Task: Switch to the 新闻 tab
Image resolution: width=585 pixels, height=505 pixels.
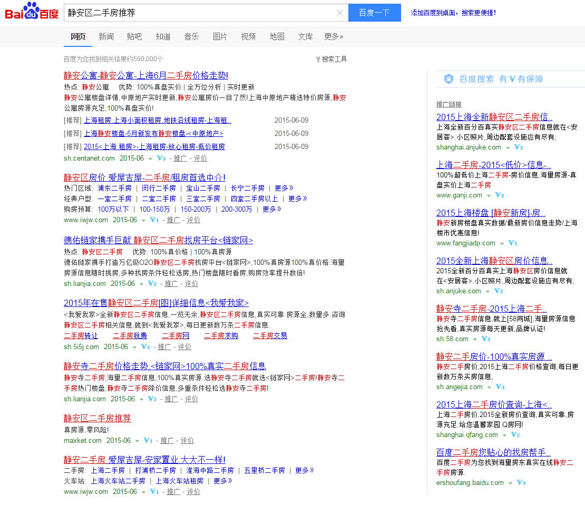Action: [106, 36]
